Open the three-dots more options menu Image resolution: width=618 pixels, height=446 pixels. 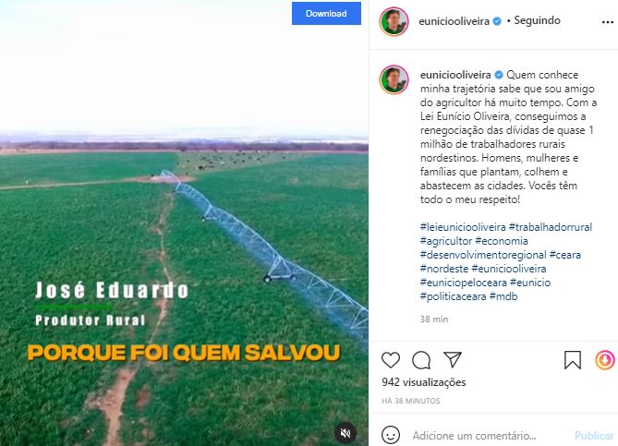(607, 22)
